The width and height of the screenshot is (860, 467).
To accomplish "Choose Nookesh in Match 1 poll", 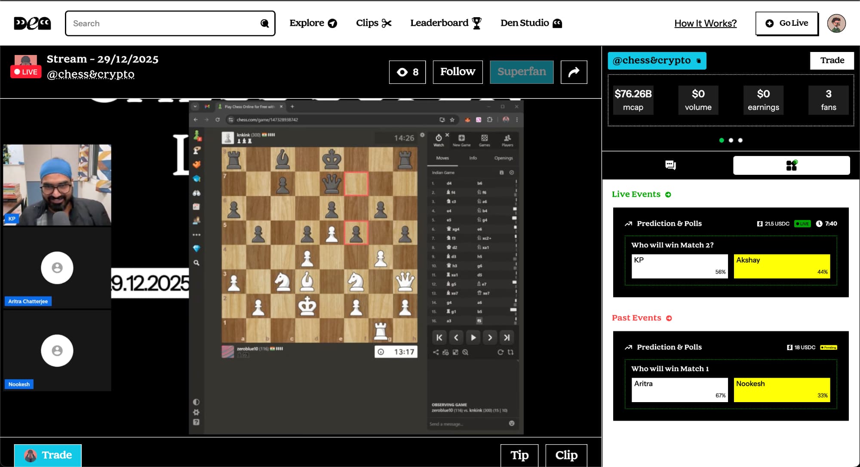I will coord(781,390).
